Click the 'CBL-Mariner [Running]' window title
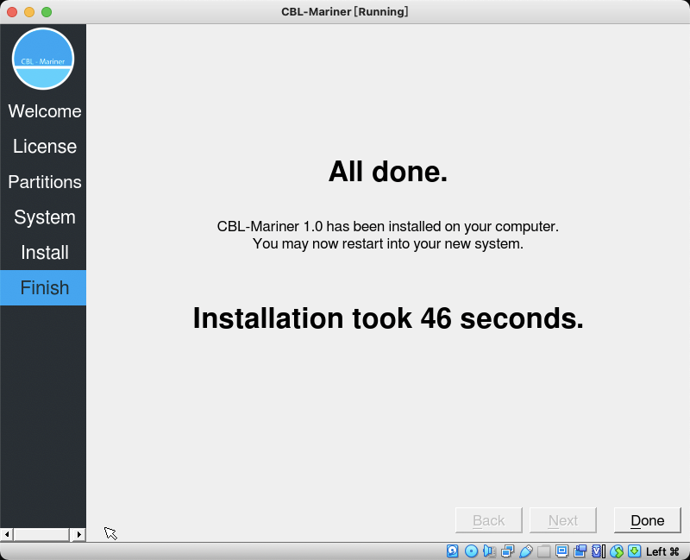 click(x=344, y=11)
